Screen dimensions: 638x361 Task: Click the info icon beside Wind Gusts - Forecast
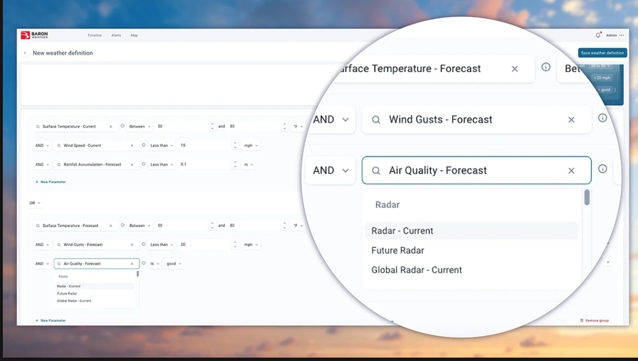coord(603,118)
